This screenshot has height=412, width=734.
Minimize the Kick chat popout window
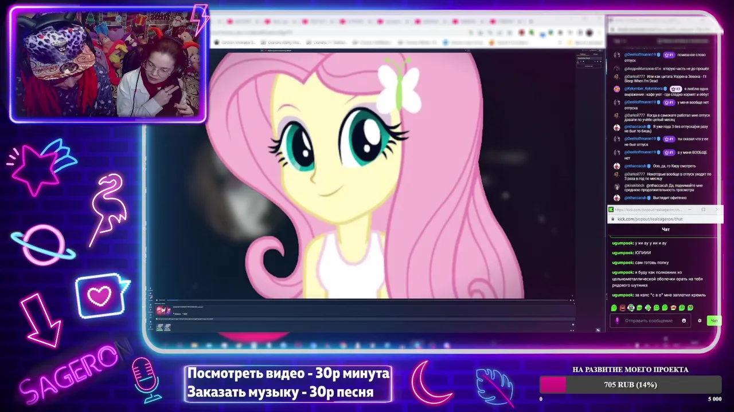click(x=690, y=209)
